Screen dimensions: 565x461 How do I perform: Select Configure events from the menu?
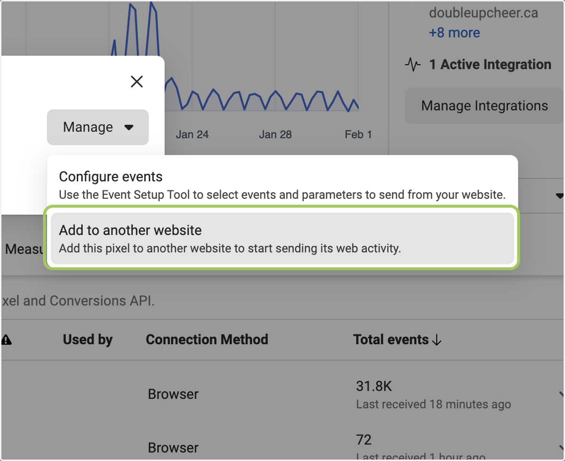coord(282,185)
